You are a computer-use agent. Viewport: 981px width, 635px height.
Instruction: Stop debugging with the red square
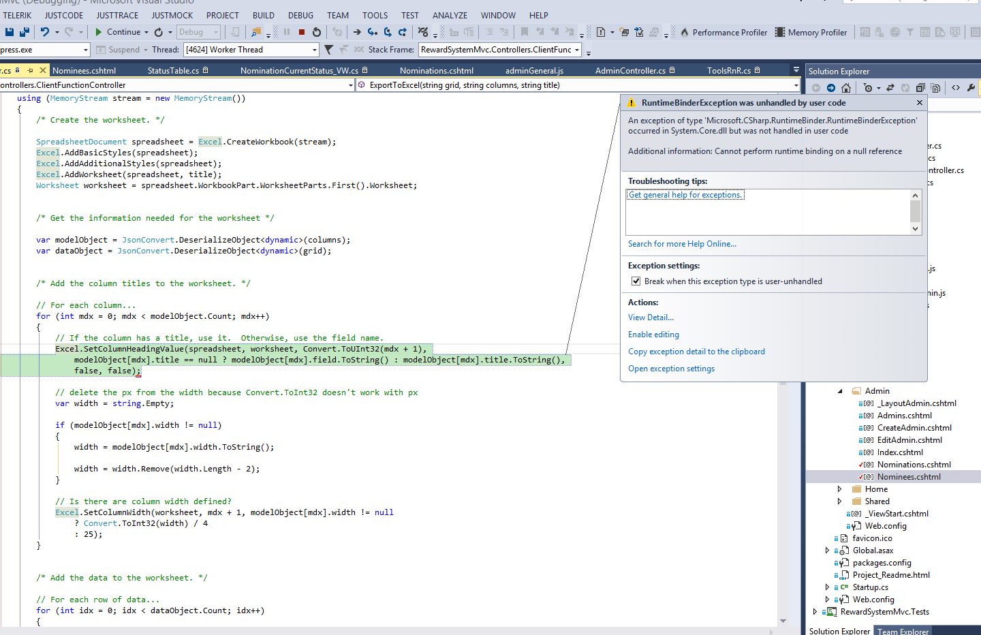point(302,32)
